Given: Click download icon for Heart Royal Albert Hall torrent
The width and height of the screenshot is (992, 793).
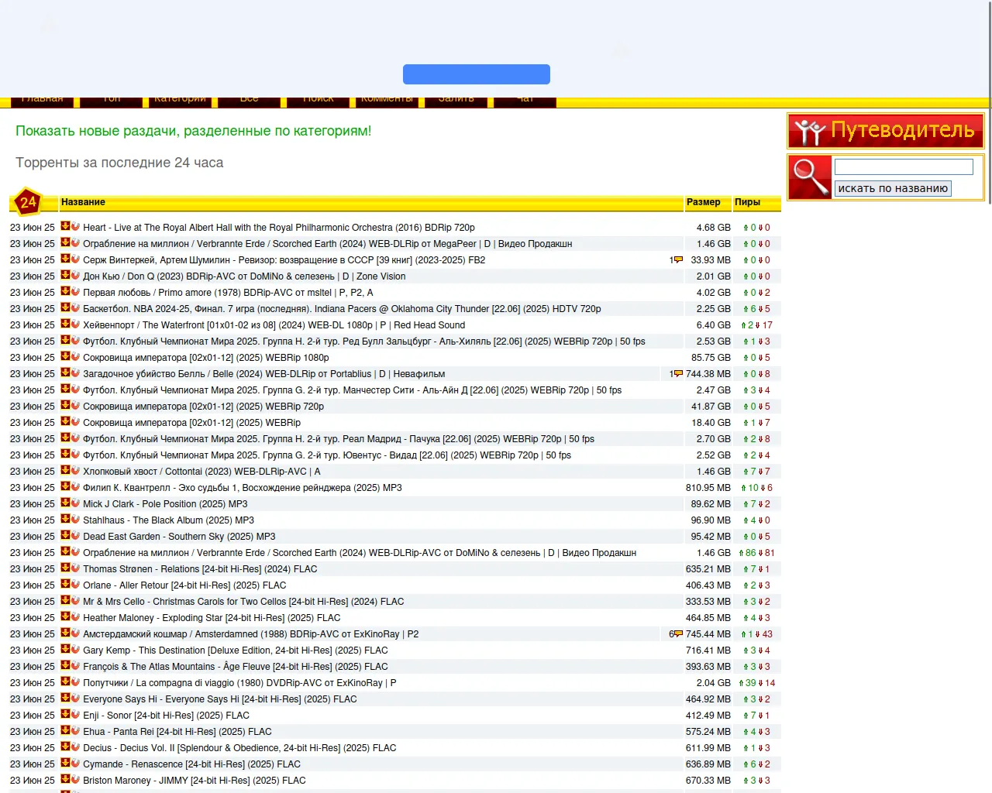Looking at the screenshot, I should [x=65, y=227].
